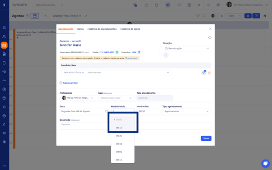The image size is (272, 170).
Task: Click the Horário fim input field
Action: tap(148, 111)
